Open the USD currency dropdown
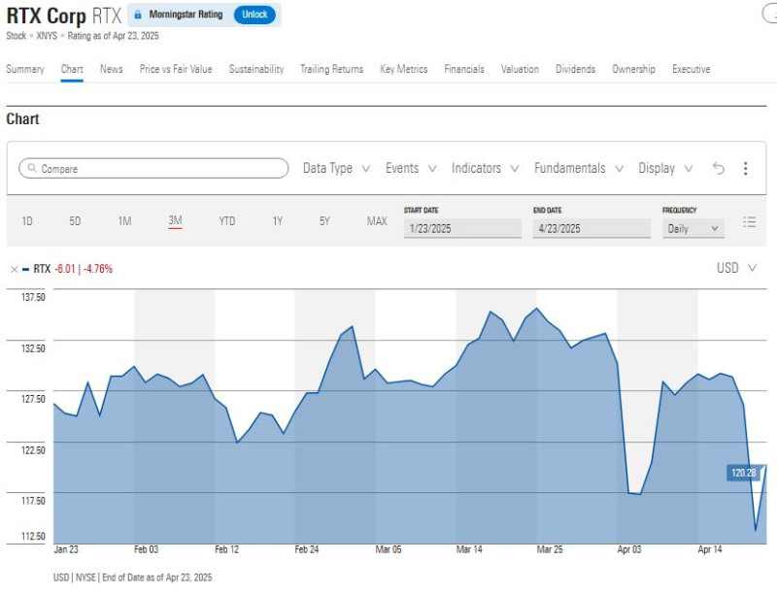The width and height of the screenshot is (777, 594). click(736, 268)
